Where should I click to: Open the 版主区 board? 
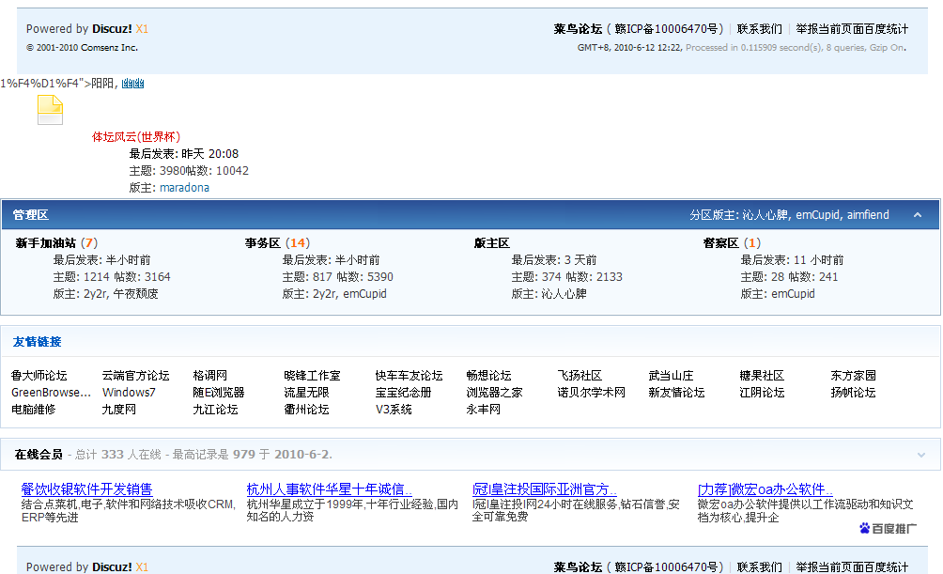tap(491, 243)
